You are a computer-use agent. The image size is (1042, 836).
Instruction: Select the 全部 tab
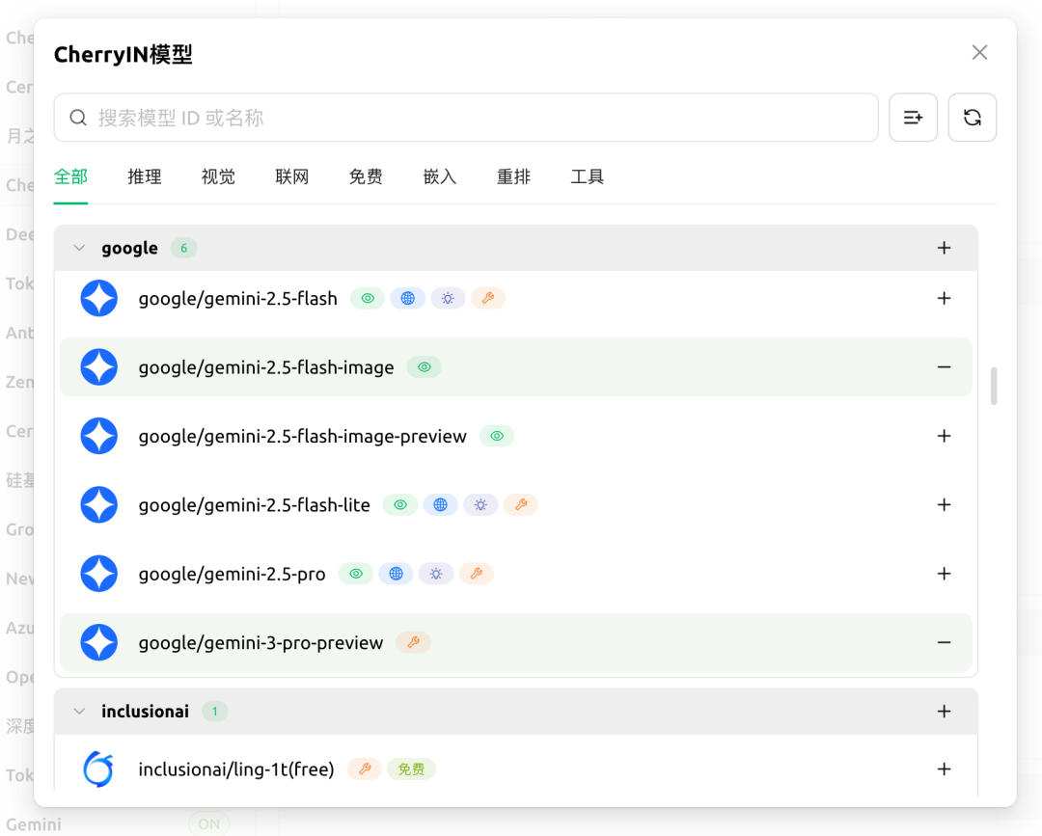(70, 177)
